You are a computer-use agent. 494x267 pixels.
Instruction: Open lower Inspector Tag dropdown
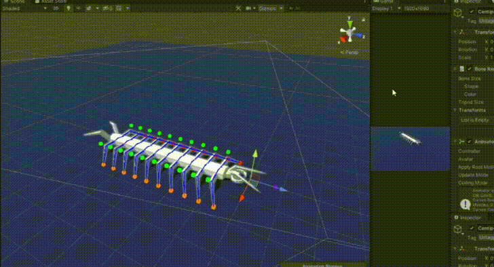[486, 237]
